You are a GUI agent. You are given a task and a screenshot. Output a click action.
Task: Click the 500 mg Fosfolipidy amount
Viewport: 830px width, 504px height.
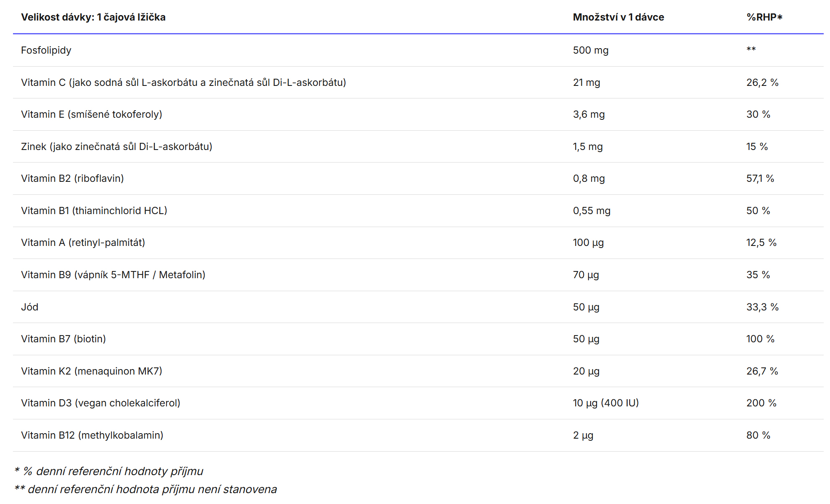click(591, 50)
